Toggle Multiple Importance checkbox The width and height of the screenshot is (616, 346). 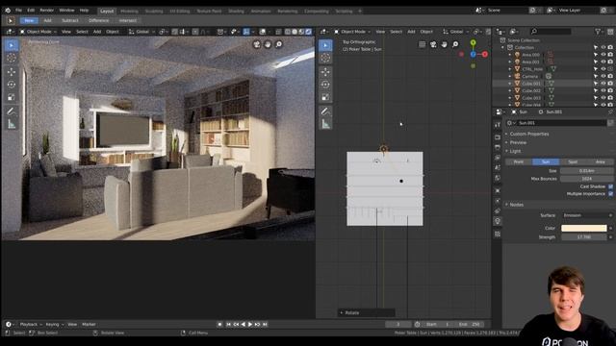[610, 194]
